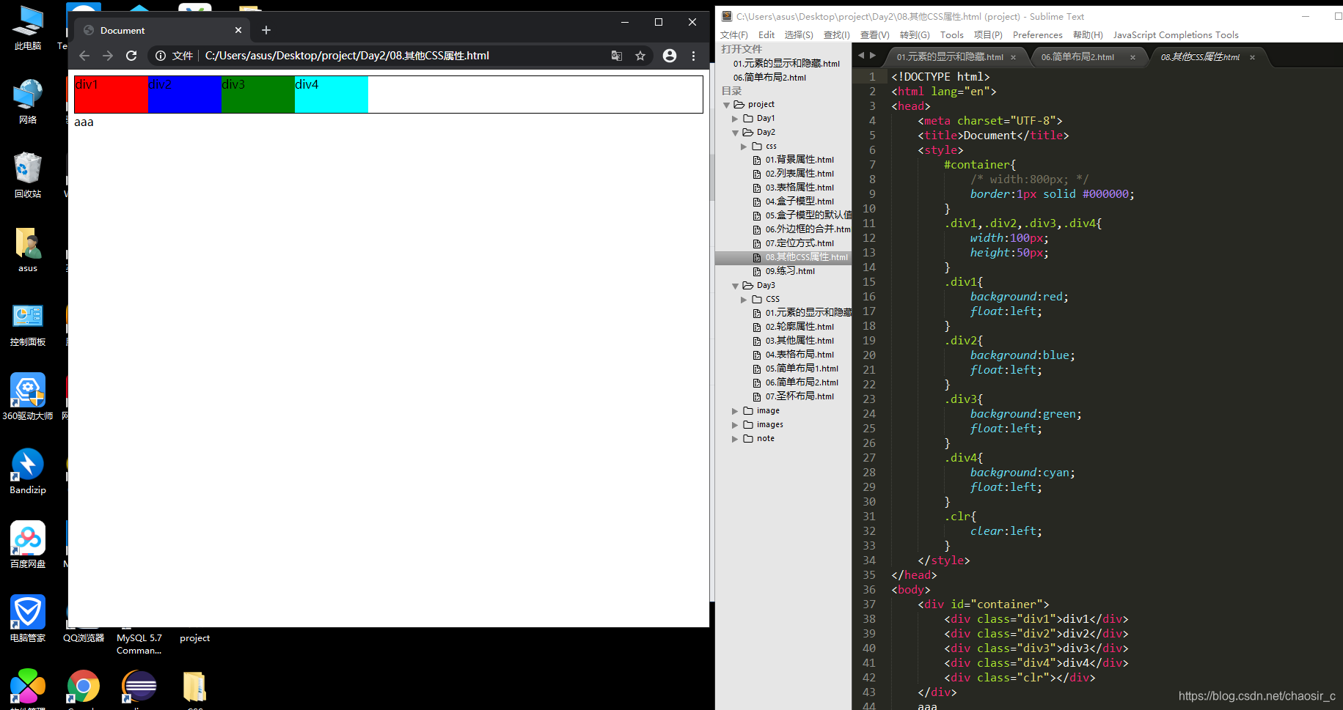Screen dimensions: 1343x710
Task: Close the Document browser tab
Action: pos(238,30)
